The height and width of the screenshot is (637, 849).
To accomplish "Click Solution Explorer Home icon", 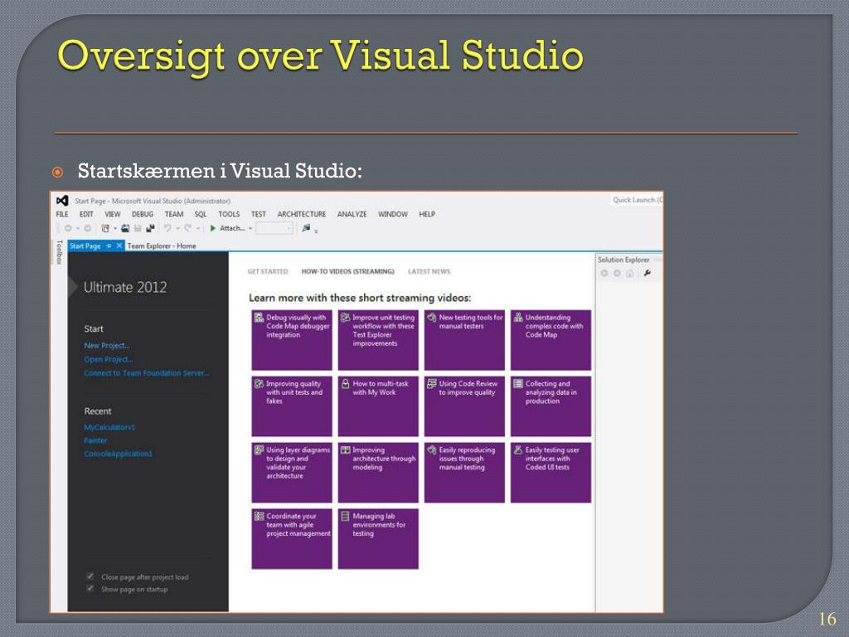I will click(x=630, y=274).
